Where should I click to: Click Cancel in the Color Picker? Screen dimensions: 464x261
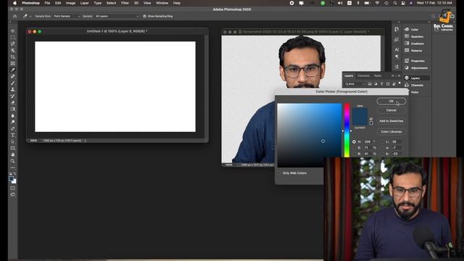(x=391, y=110)
